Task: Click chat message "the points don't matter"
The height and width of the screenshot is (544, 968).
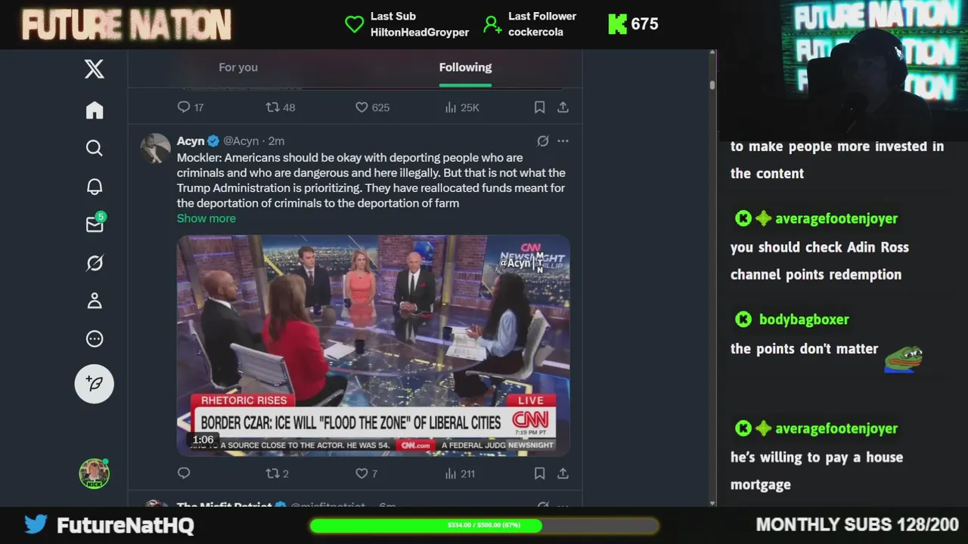Action: pos(804,349)
